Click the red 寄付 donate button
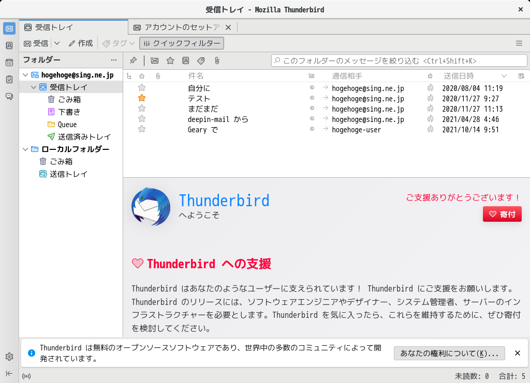This screenshot has width=530, height=383. [x=502, y=214]
